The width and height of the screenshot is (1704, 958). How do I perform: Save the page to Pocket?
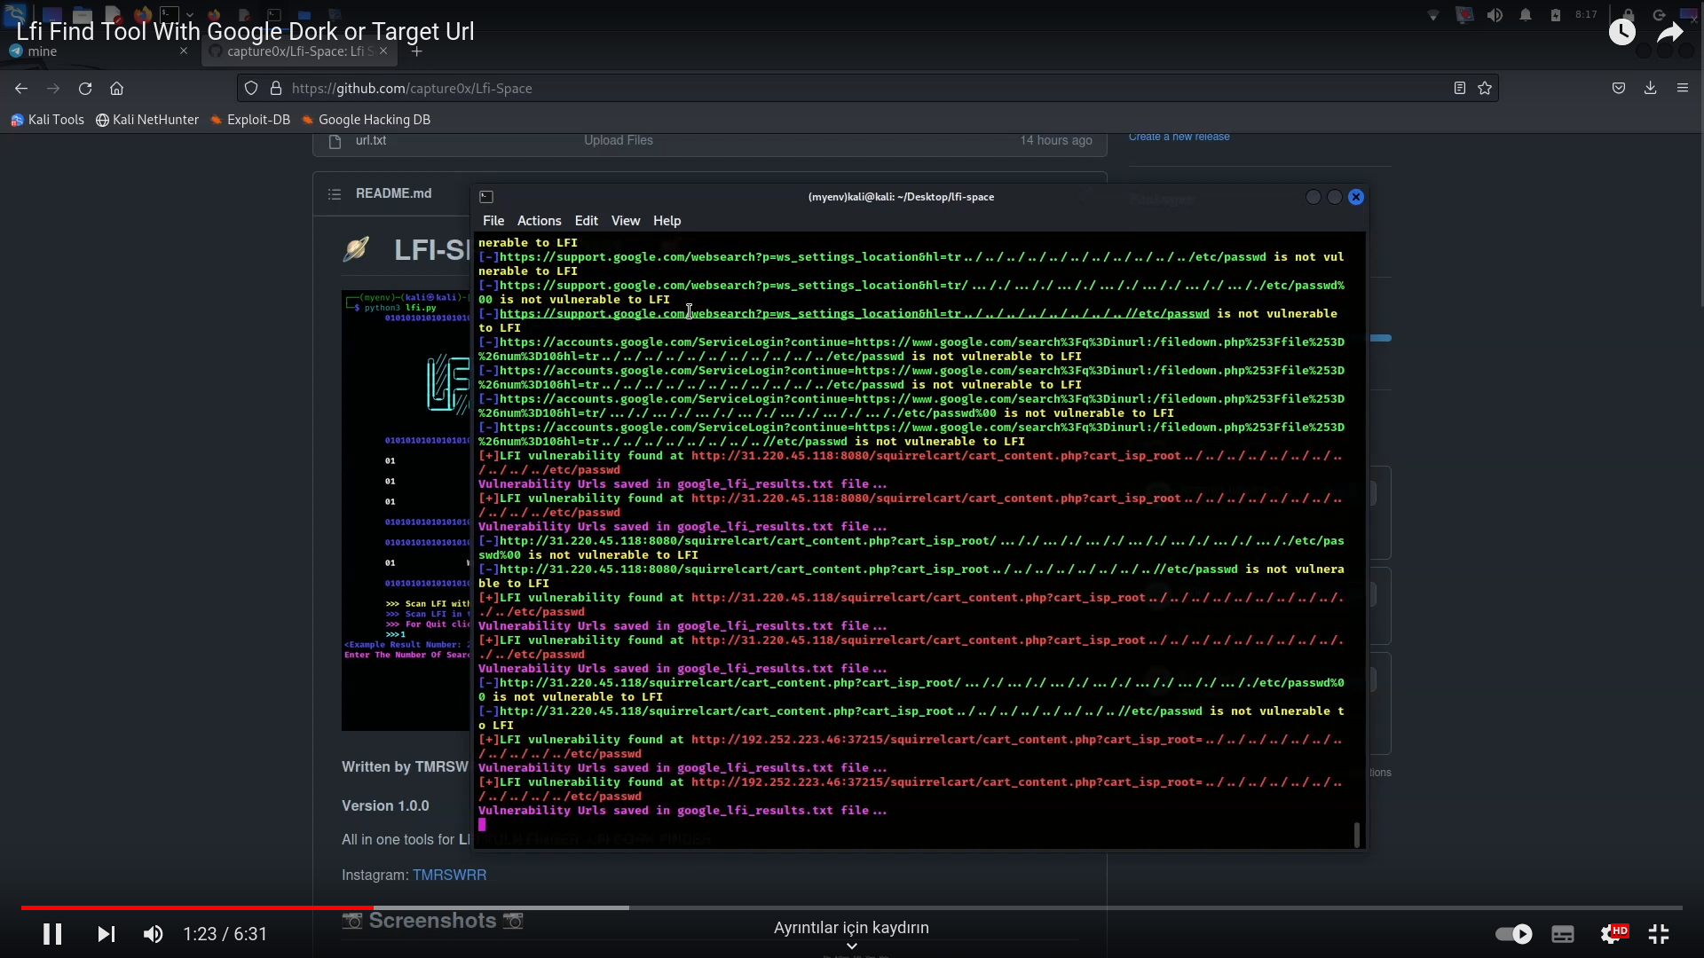1619,89
